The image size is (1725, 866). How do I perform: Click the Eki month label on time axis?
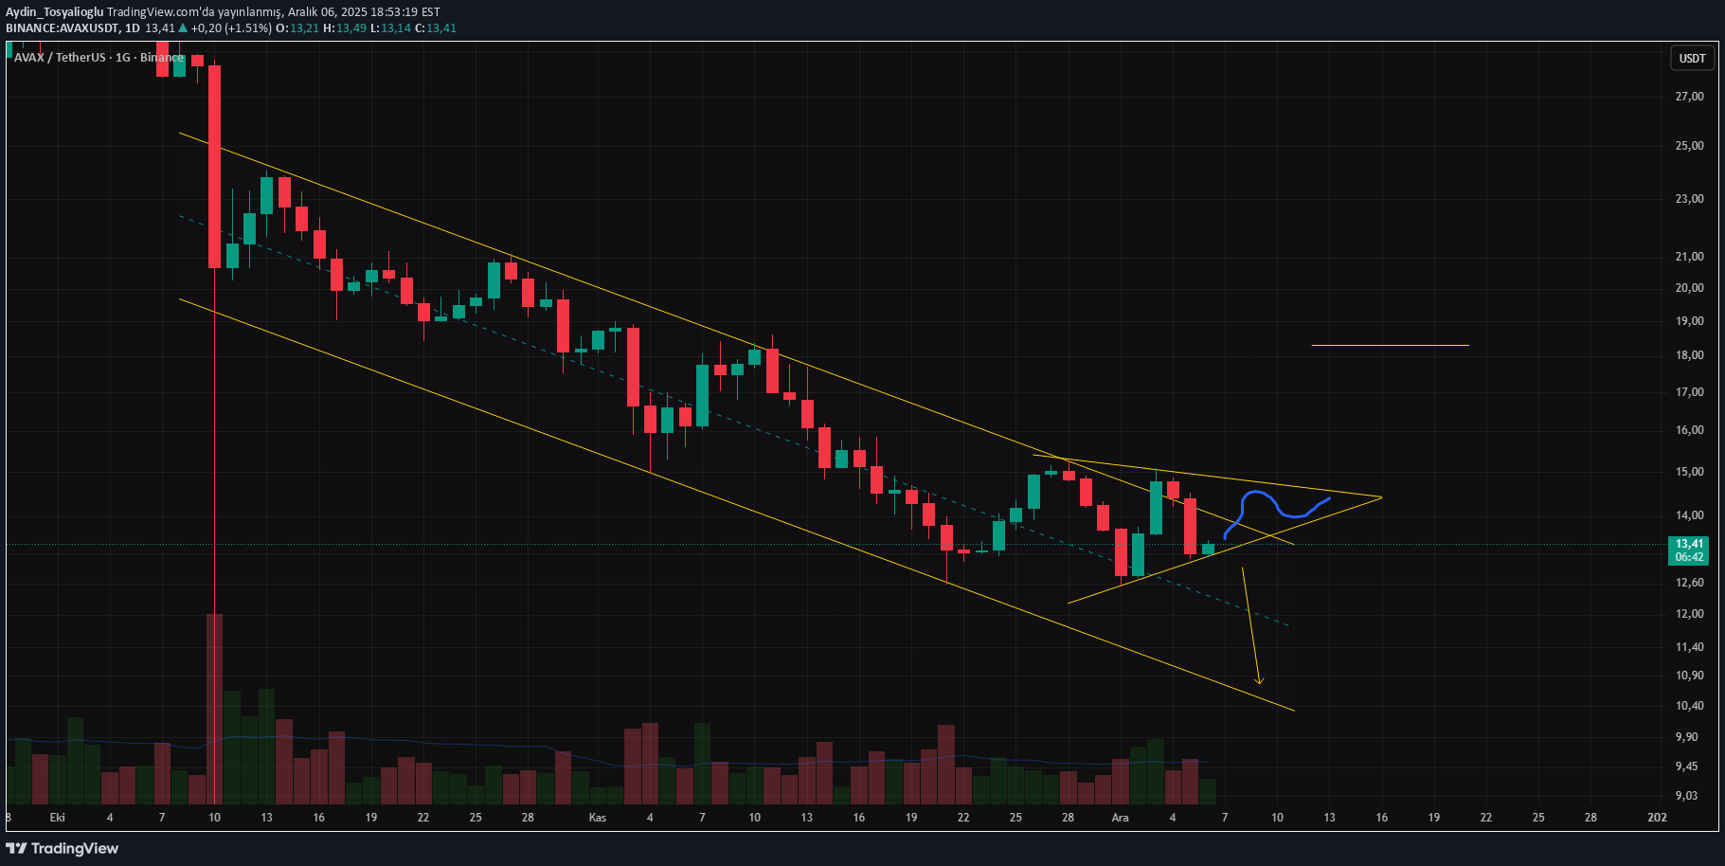click(57, 818)
